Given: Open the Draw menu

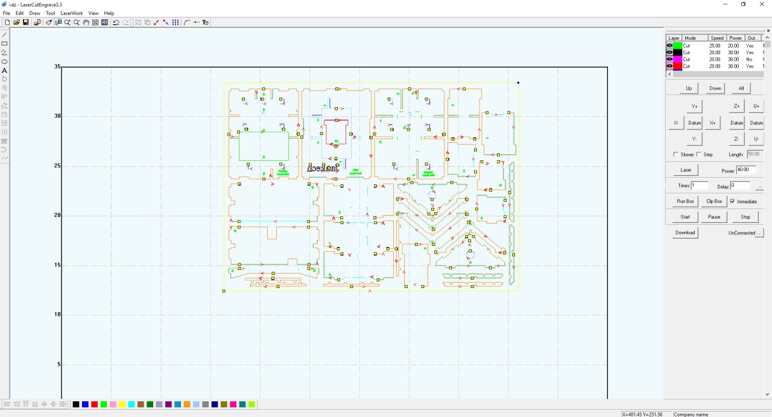Looking at the screenshot, I should click(34, 13).
